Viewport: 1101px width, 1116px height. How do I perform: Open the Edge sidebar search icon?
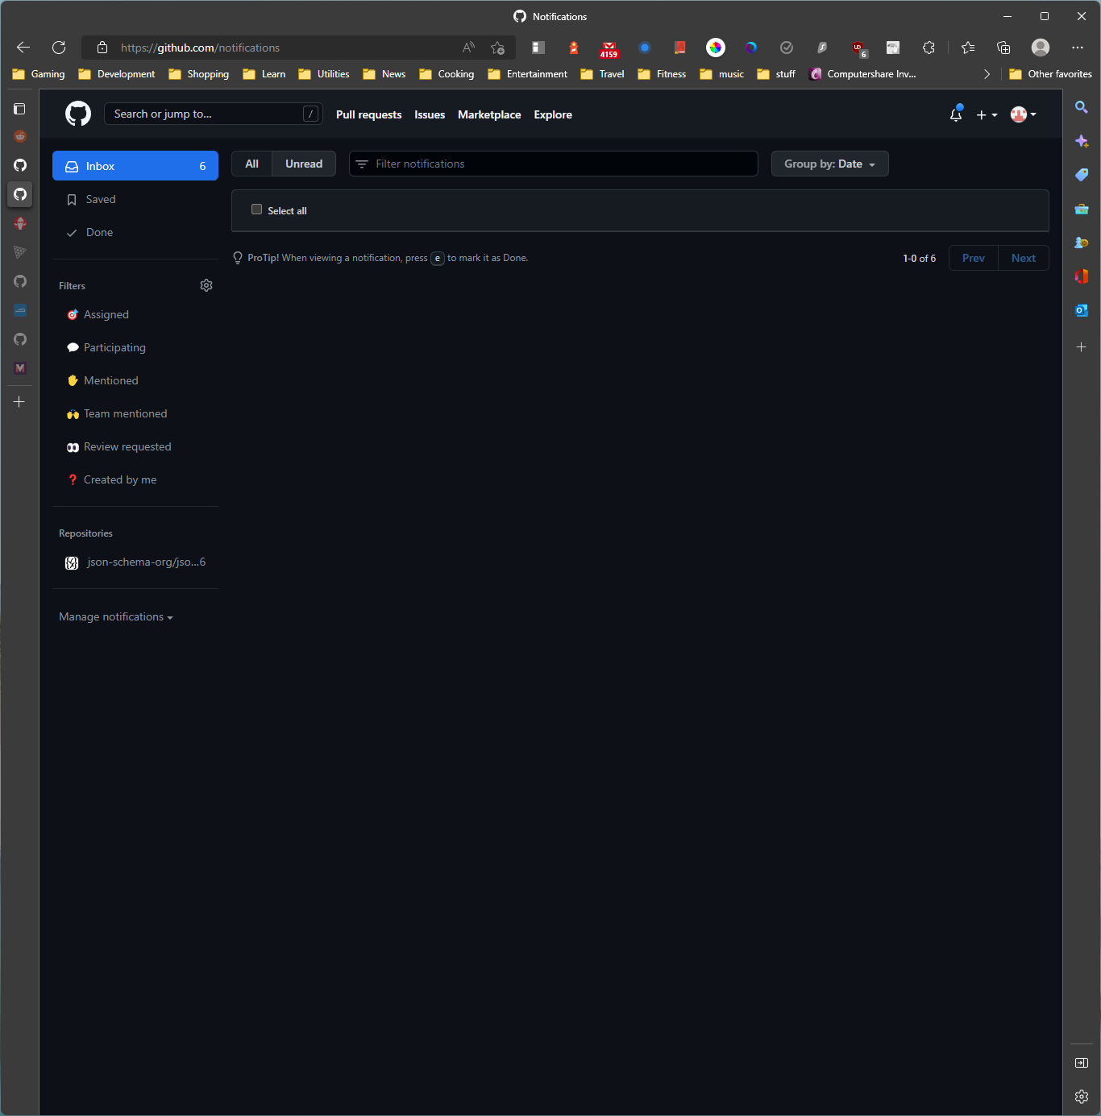click(1082, 106)
